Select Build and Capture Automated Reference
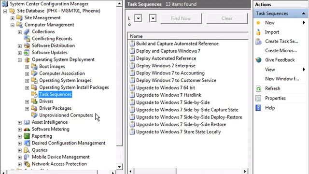This screenshot has height=174, width=309. pyautogui.click(x=177, y=43)
